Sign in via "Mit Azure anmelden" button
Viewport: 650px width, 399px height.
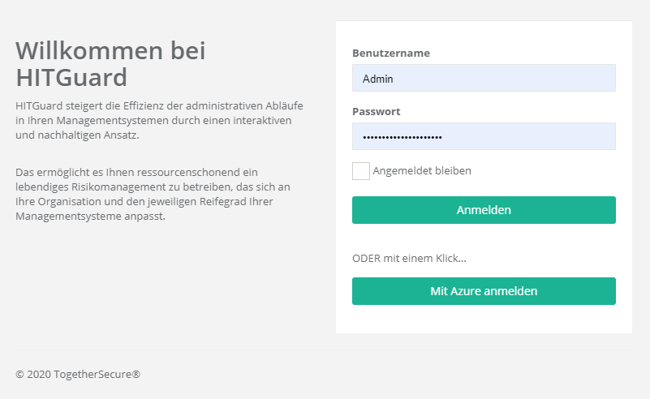pyautogui.click(x=484, y=291)
